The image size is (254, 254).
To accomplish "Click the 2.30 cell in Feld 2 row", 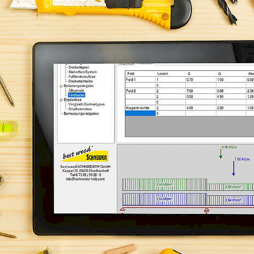I will pyautogui.click(x=250, y=91).
